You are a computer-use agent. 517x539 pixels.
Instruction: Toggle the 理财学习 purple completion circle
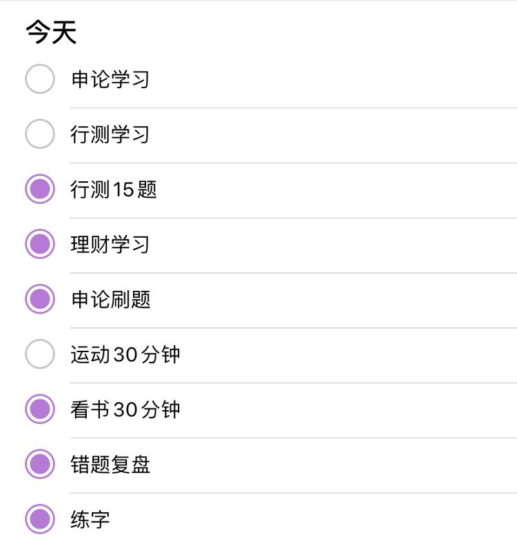[x=40, y=244]
